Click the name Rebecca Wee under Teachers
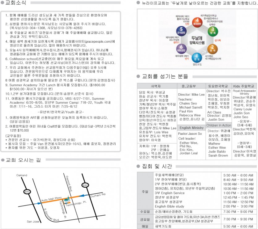The image size is (258, 229). [190, 115]
